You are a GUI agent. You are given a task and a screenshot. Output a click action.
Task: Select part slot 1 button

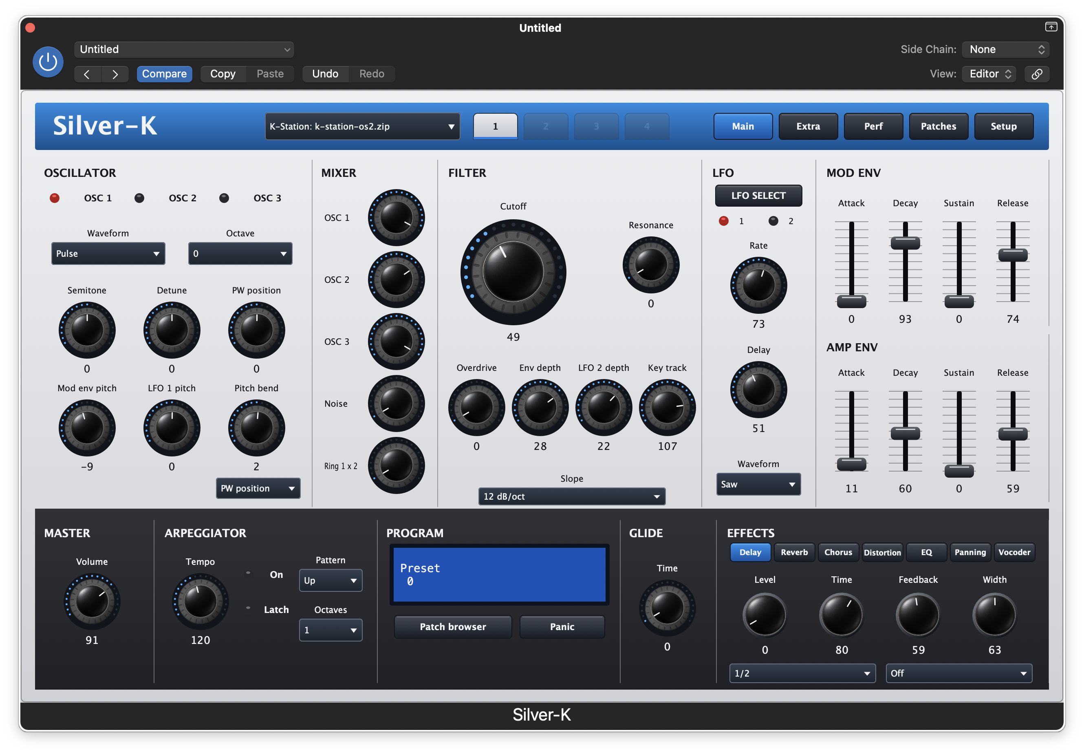click(x=495, y=126)
